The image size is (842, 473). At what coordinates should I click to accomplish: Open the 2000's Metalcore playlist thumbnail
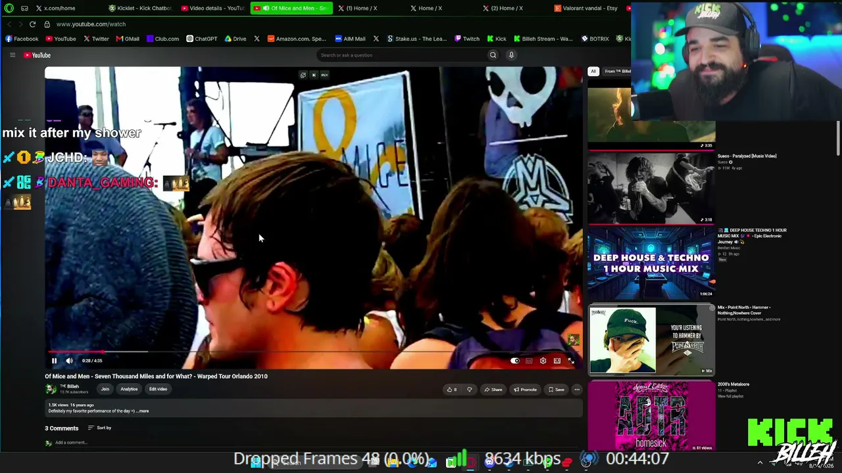click(651, 417)
